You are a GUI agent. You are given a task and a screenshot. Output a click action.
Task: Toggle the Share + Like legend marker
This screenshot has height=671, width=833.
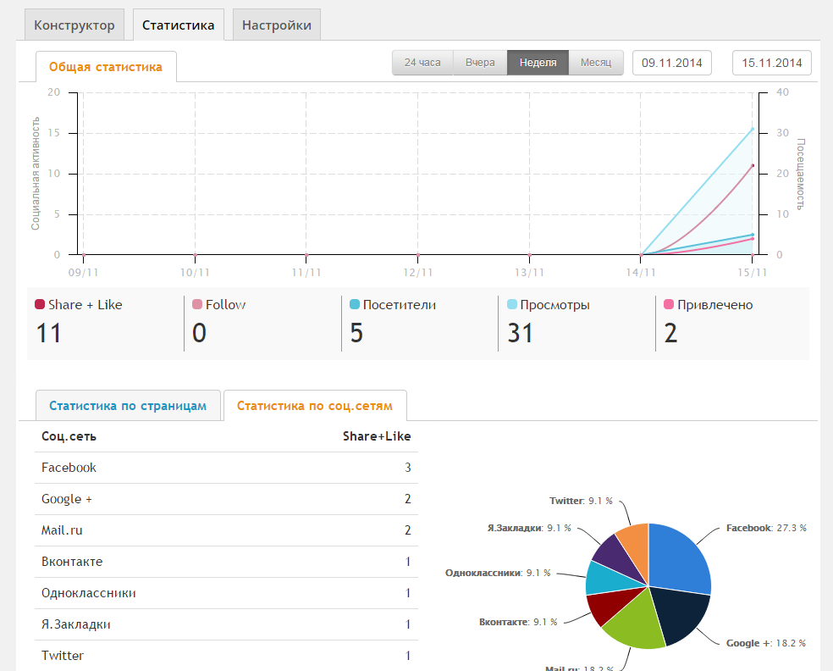pyautogui.click(x=40, y=305)
